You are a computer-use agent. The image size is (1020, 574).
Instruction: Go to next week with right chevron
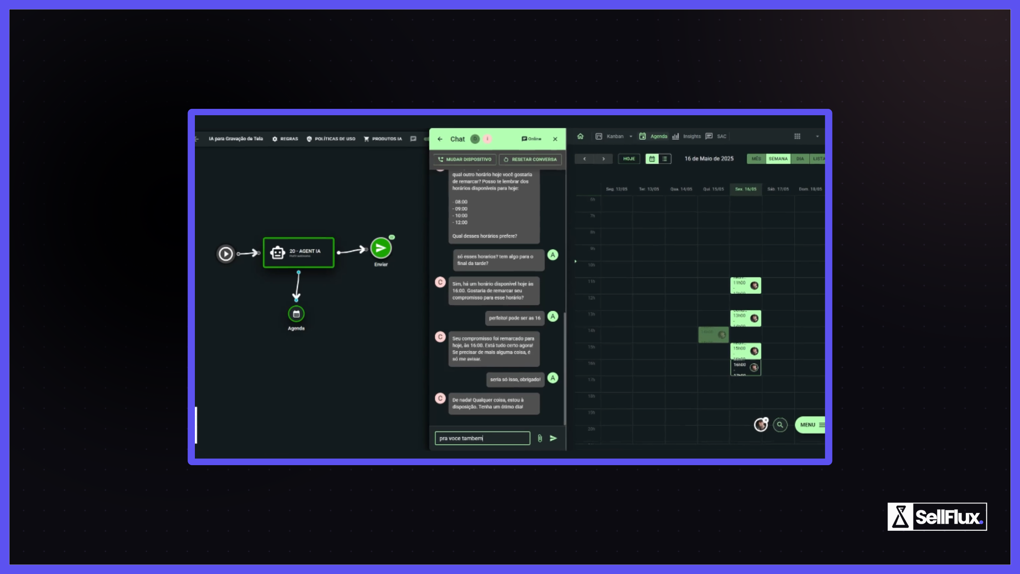(603, 159)
